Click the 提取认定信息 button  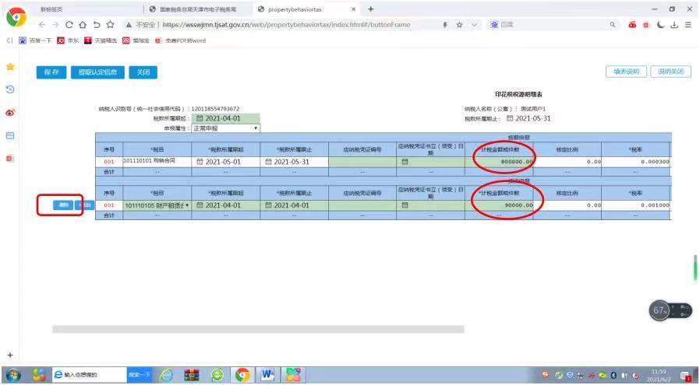[x=97, y=72]
